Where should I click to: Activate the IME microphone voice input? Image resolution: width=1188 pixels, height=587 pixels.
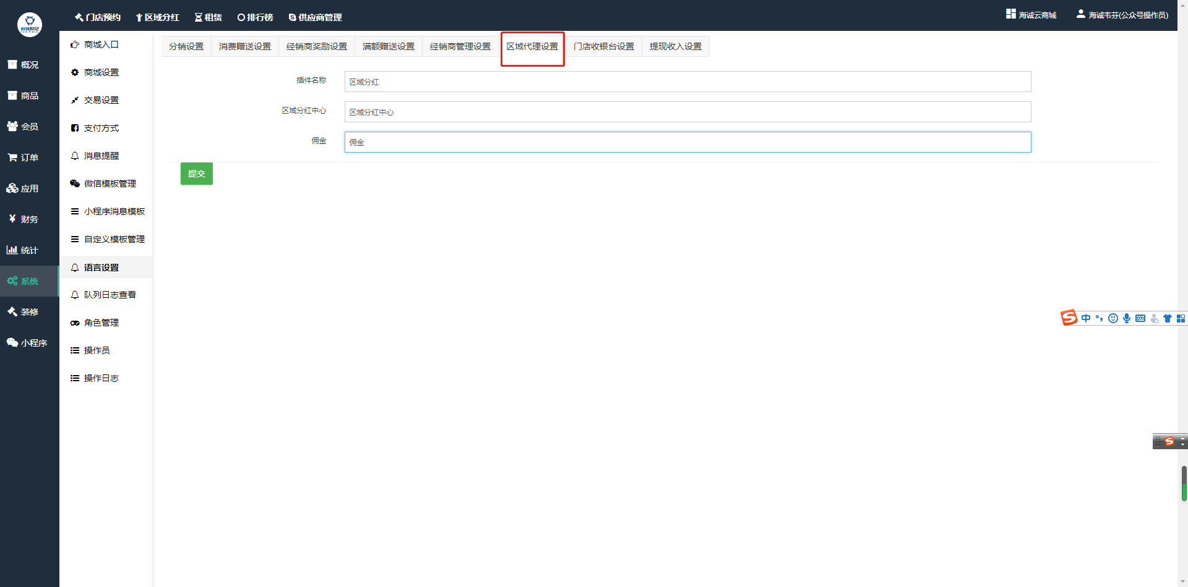coord(1127,318)
